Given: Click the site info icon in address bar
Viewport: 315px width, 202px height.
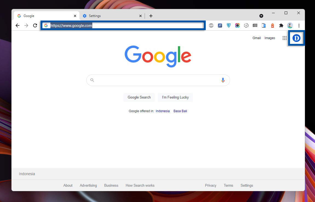Looking at the screenshot, I should (x=46, y=25).
